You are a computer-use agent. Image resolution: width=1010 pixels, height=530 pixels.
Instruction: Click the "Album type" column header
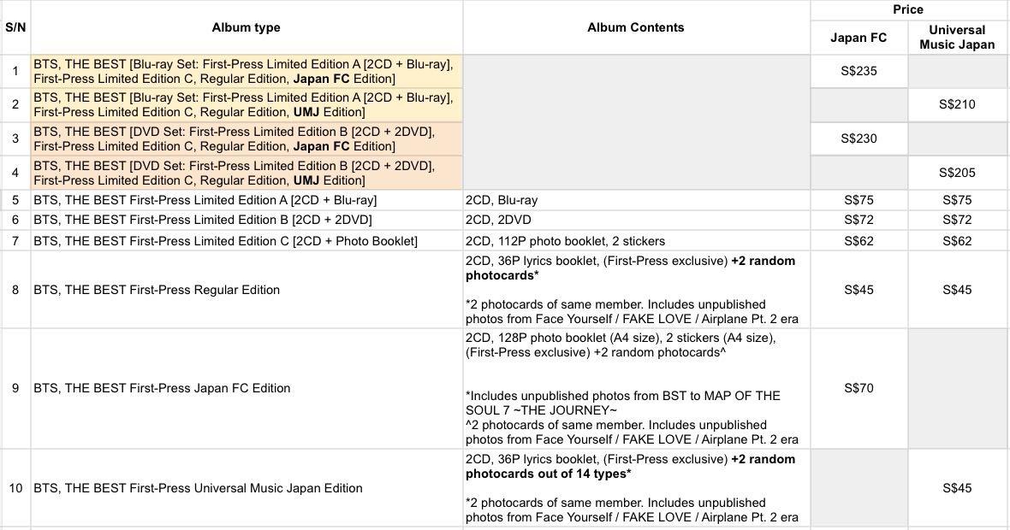(x=246, y=27)
